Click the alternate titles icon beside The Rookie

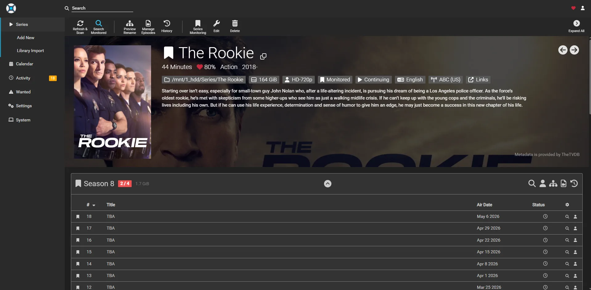tap(263, 56)
